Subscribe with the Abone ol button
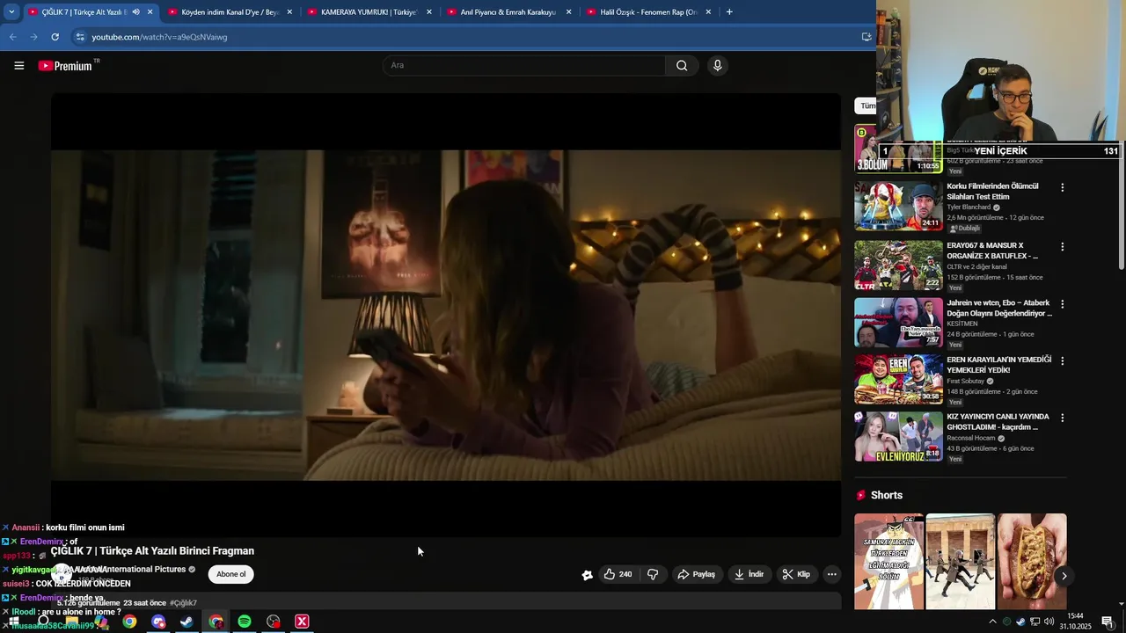 tap(231, 574)
